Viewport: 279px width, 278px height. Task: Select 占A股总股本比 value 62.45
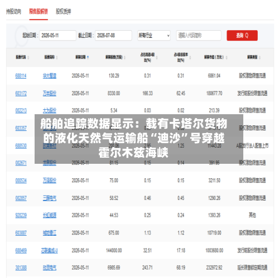[181, 93]
